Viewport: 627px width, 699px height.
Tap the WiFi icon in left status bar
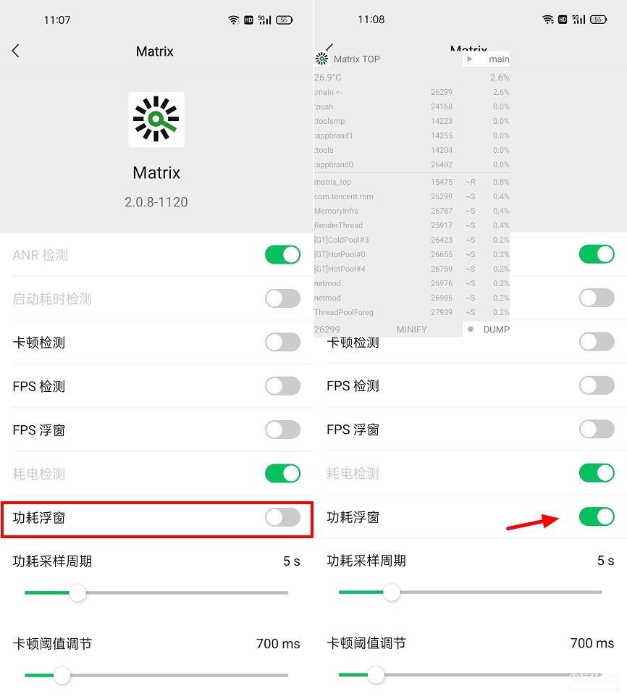(x=234, y=20)
